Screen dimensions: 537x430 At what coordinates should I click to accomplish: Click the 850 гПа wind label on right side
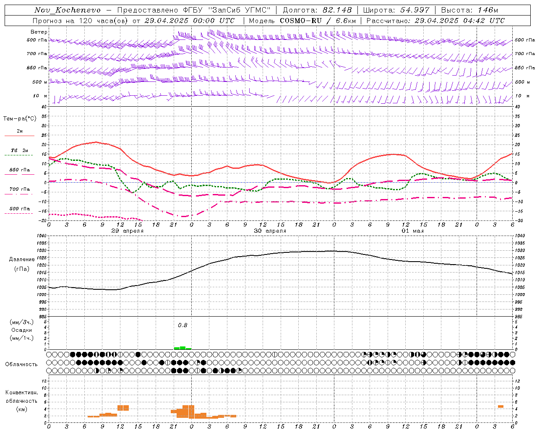(x=525, y=68)
